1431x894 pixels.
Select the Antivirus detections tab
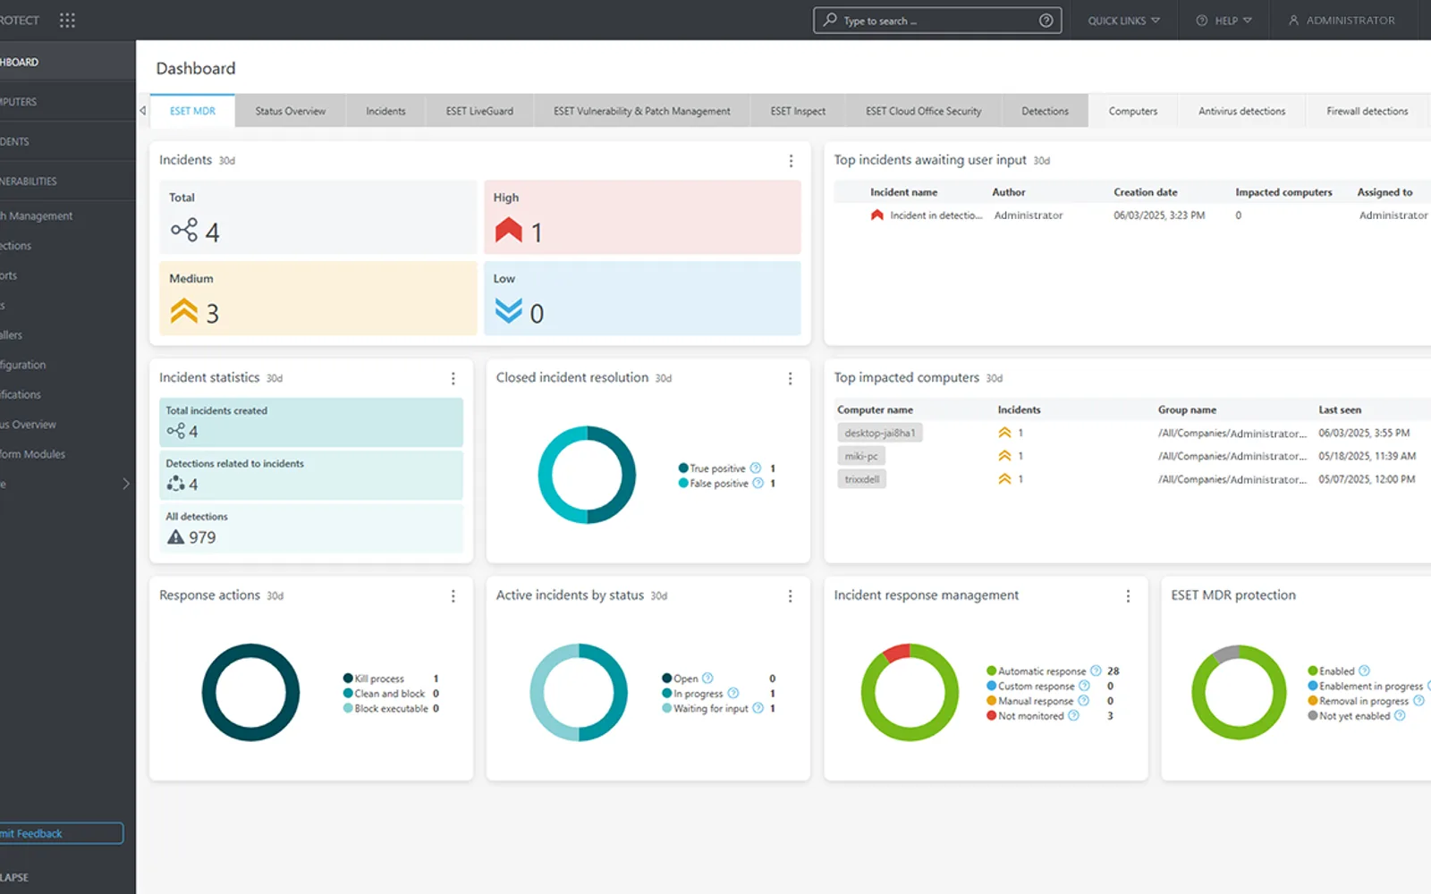(x=1241, y=111)
